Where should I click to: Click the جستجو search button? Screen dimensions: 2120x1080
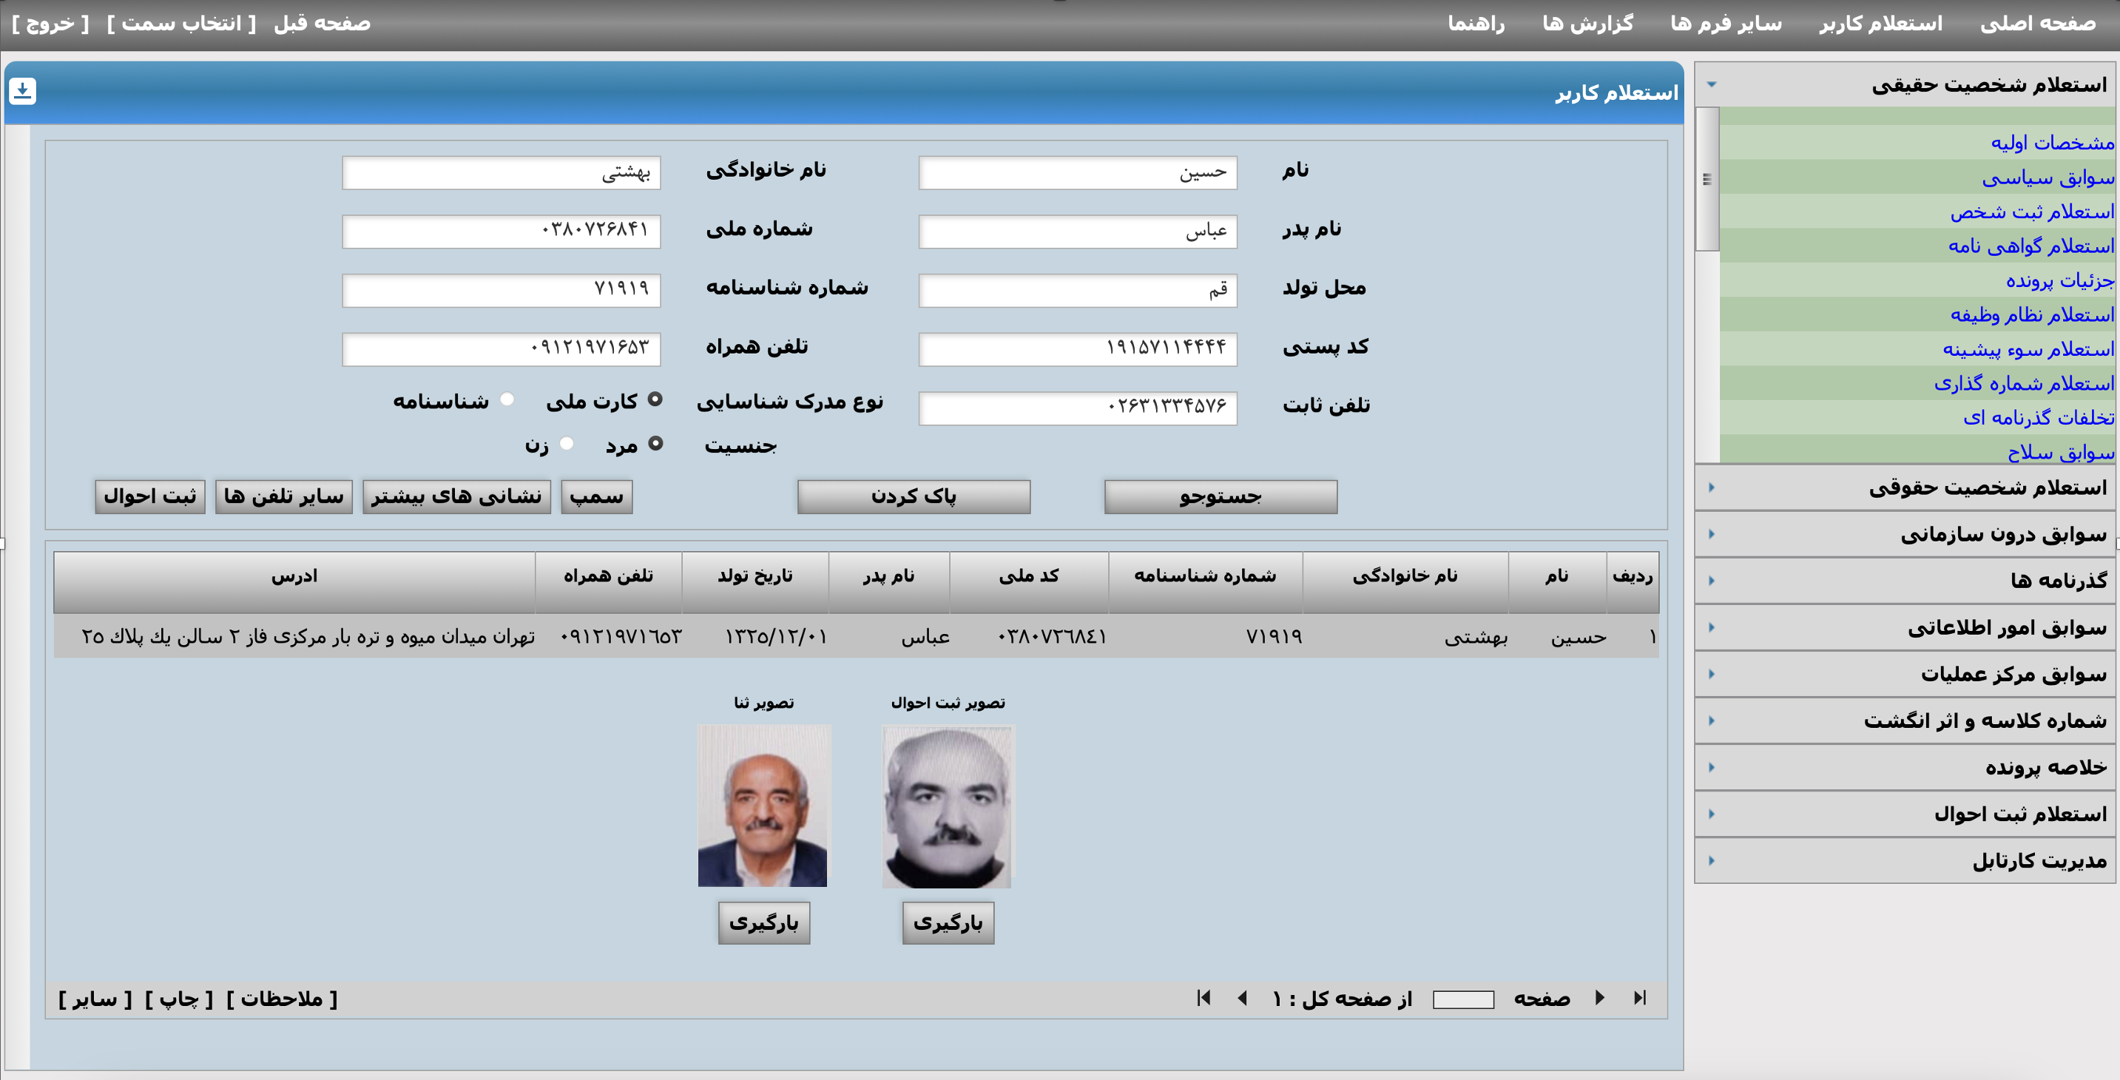pyautogui.click(x=1221, y=496)
